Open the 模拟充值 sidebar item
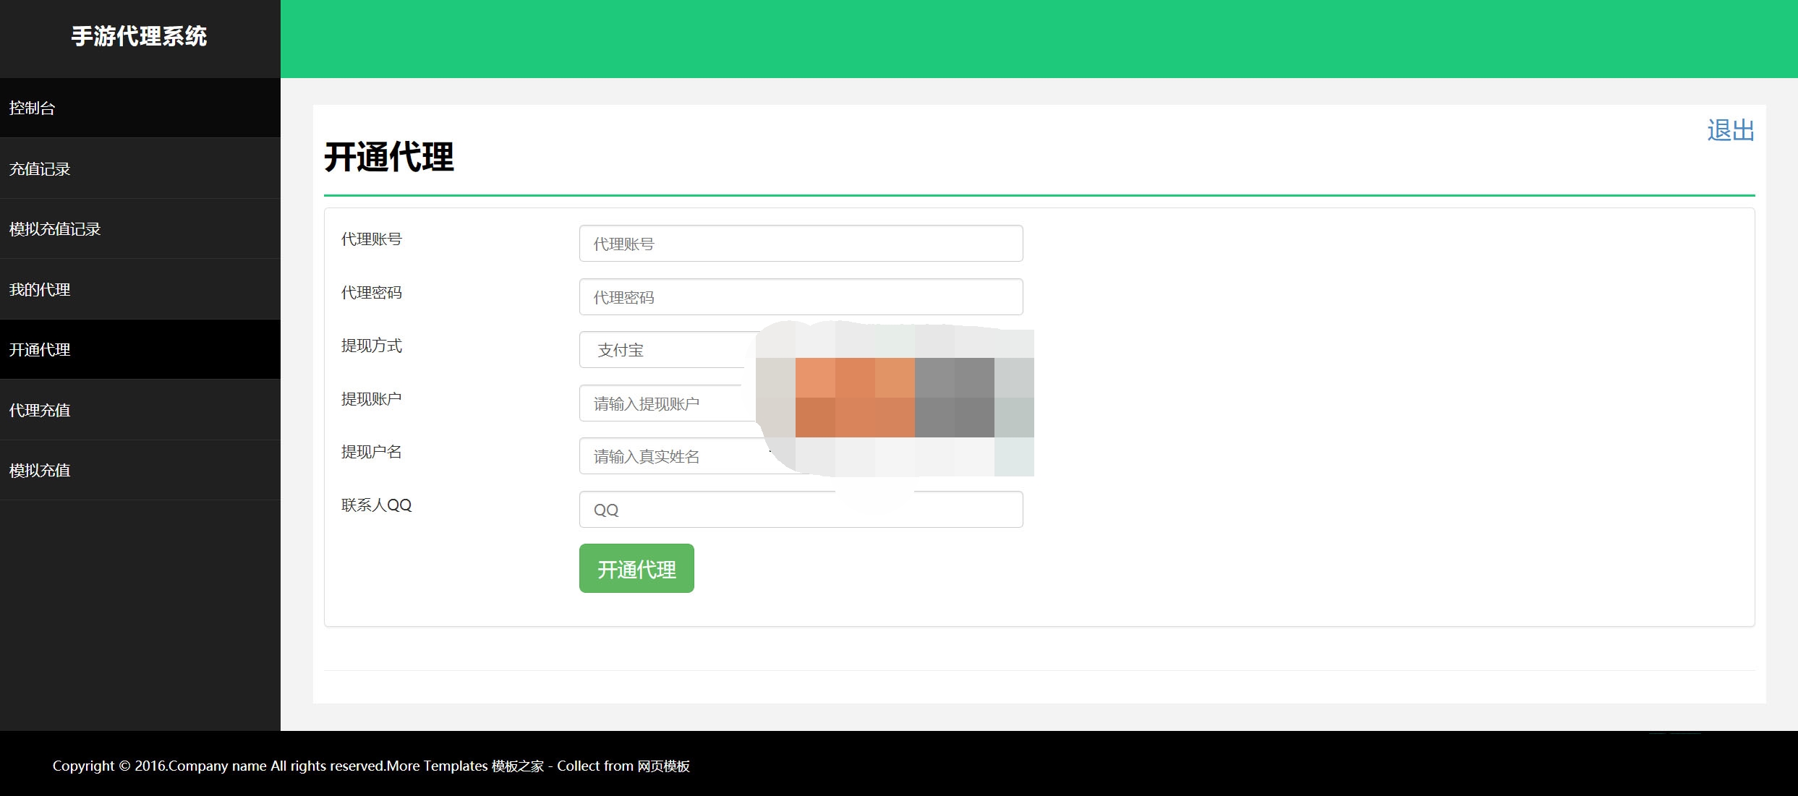 [x=140, y=471]
